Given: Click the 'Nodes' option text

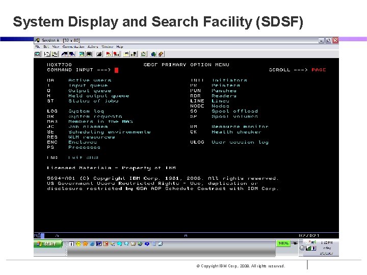Looking at the screenshot, I should click(220, 106).
